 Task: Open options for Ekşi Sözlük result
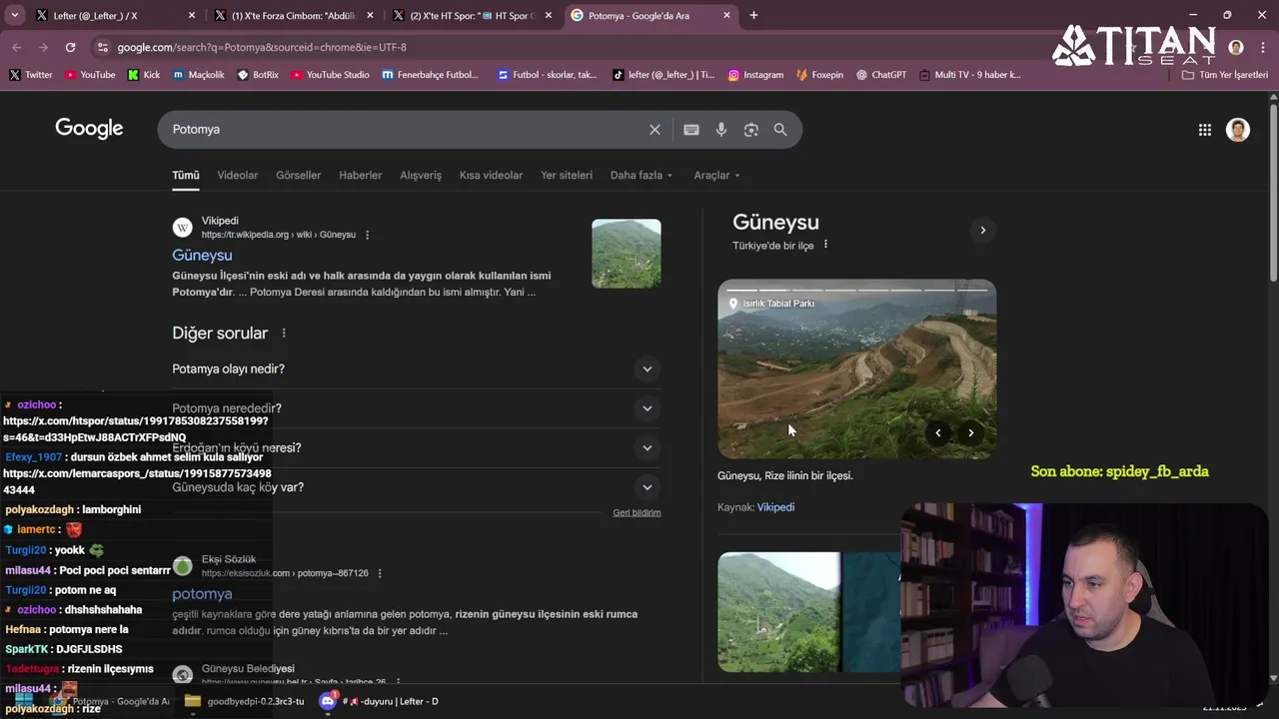coord(380,573)
